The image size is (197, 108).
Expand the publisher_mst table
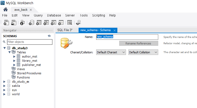coord(14,65)
